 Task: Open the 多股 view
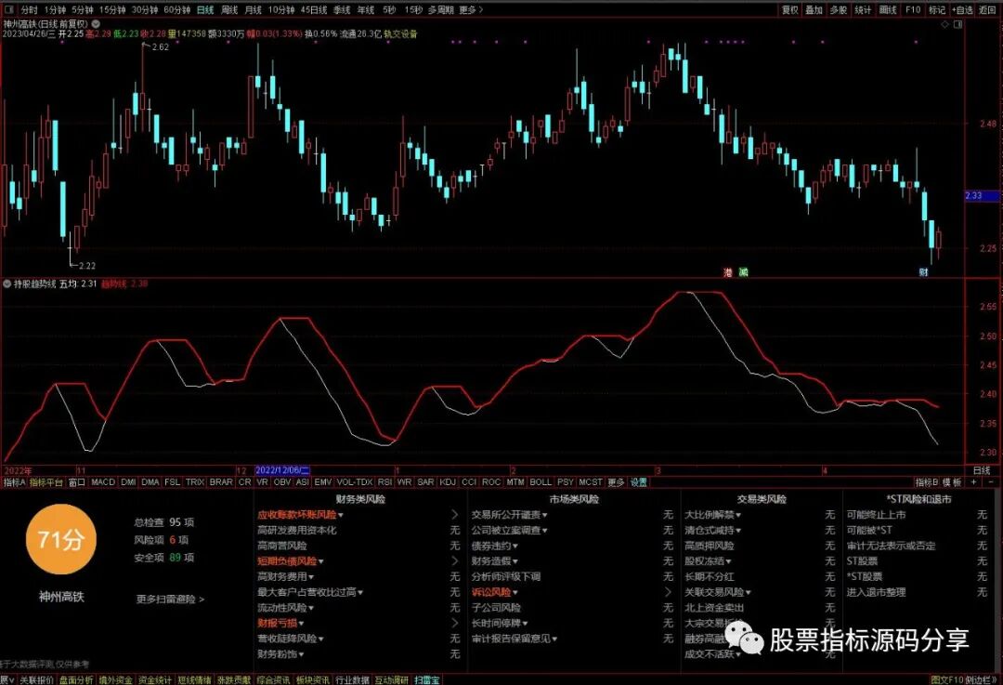pyautogui.click(x=838, y=9)
